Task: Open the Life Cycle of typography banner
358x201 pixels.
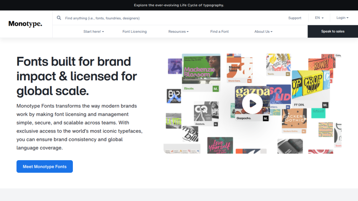Action: point(179,5)
